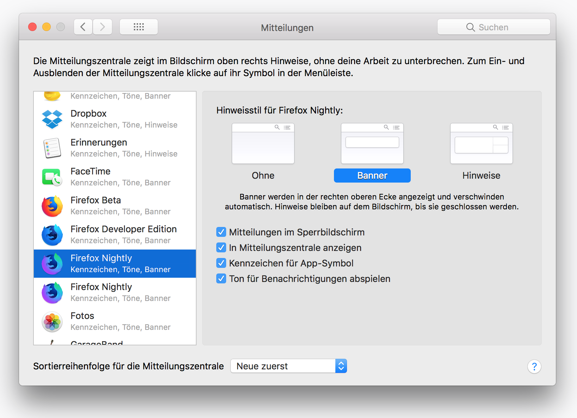This screenshot has height=418, width=577.
Task: Open help with the question mark button
Action: click(534, 367)
